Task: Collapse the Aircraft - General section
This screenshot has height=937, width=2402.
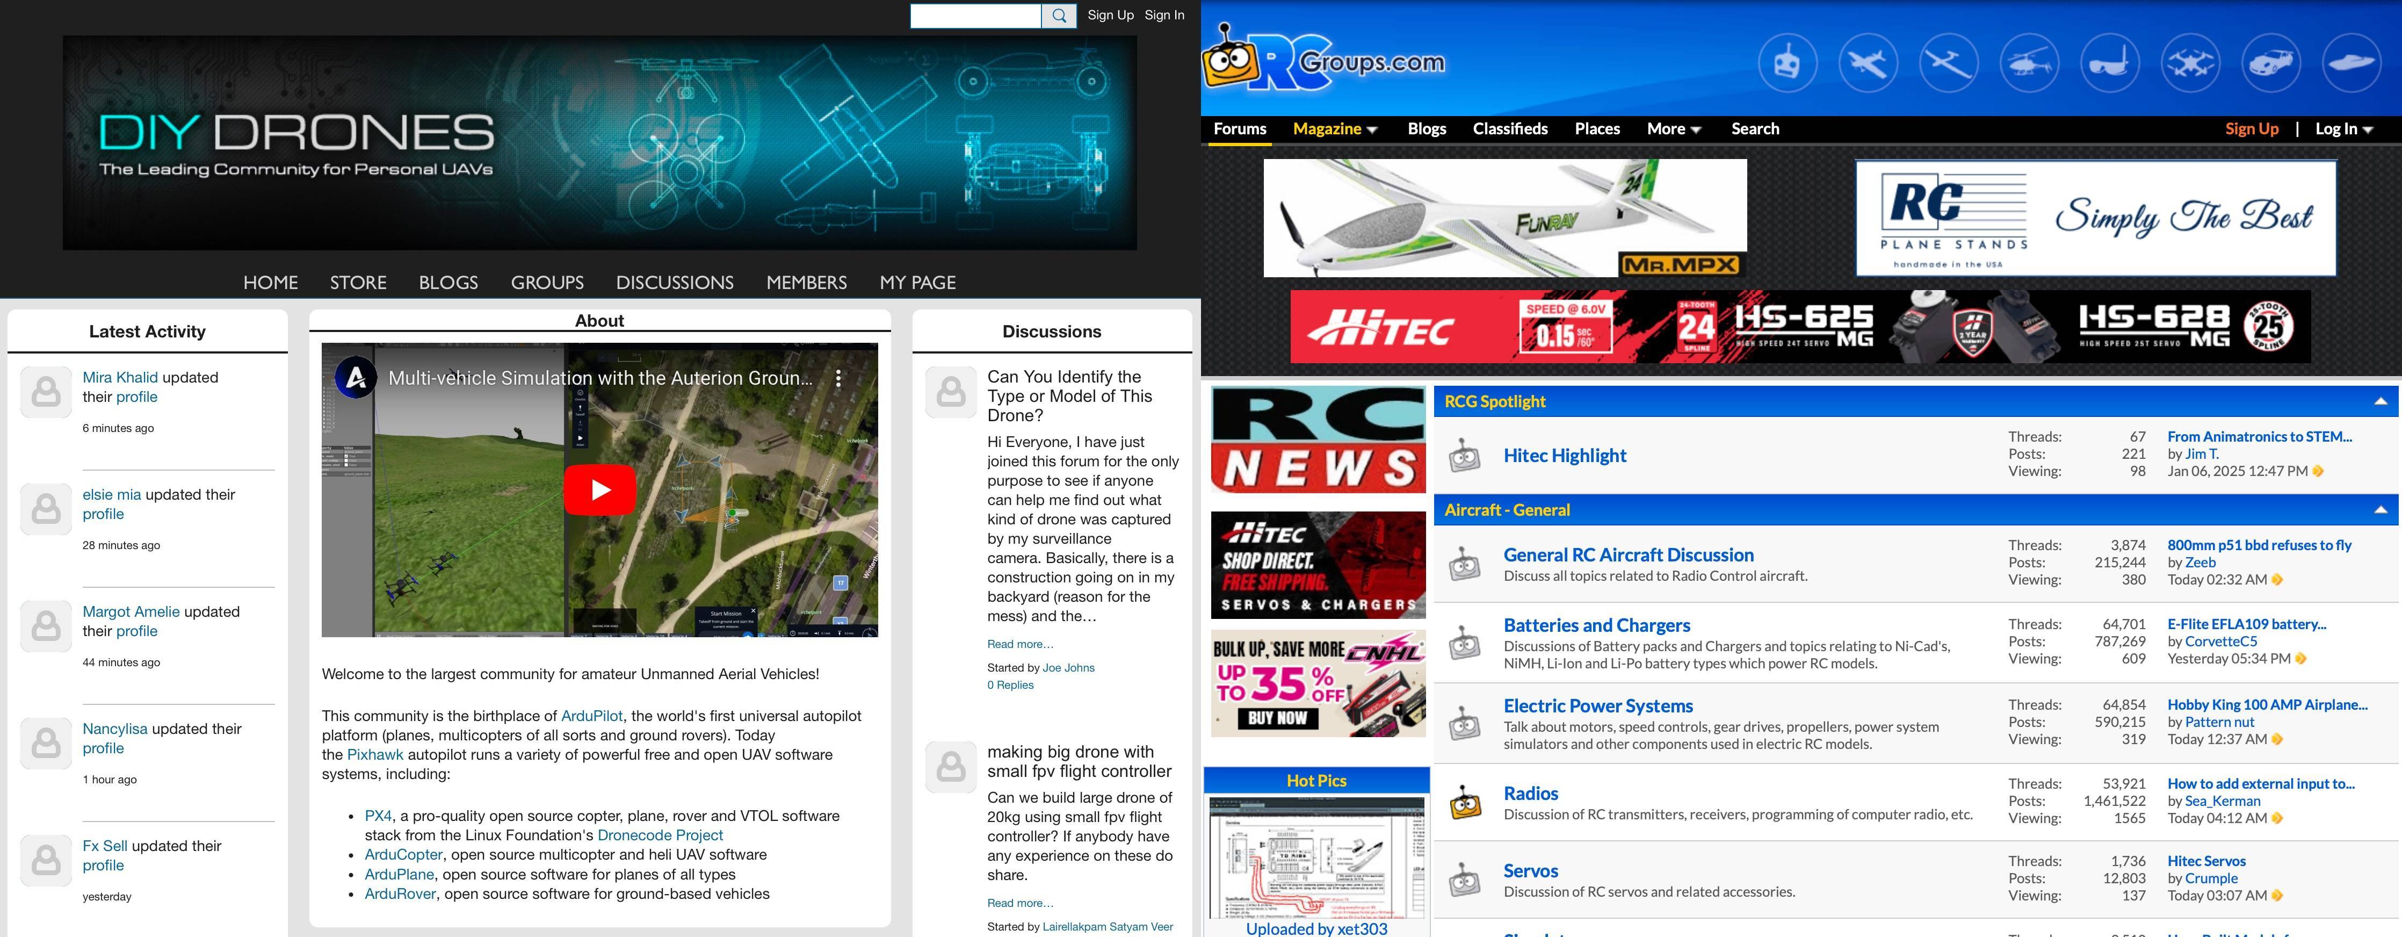Action: 2379,510
